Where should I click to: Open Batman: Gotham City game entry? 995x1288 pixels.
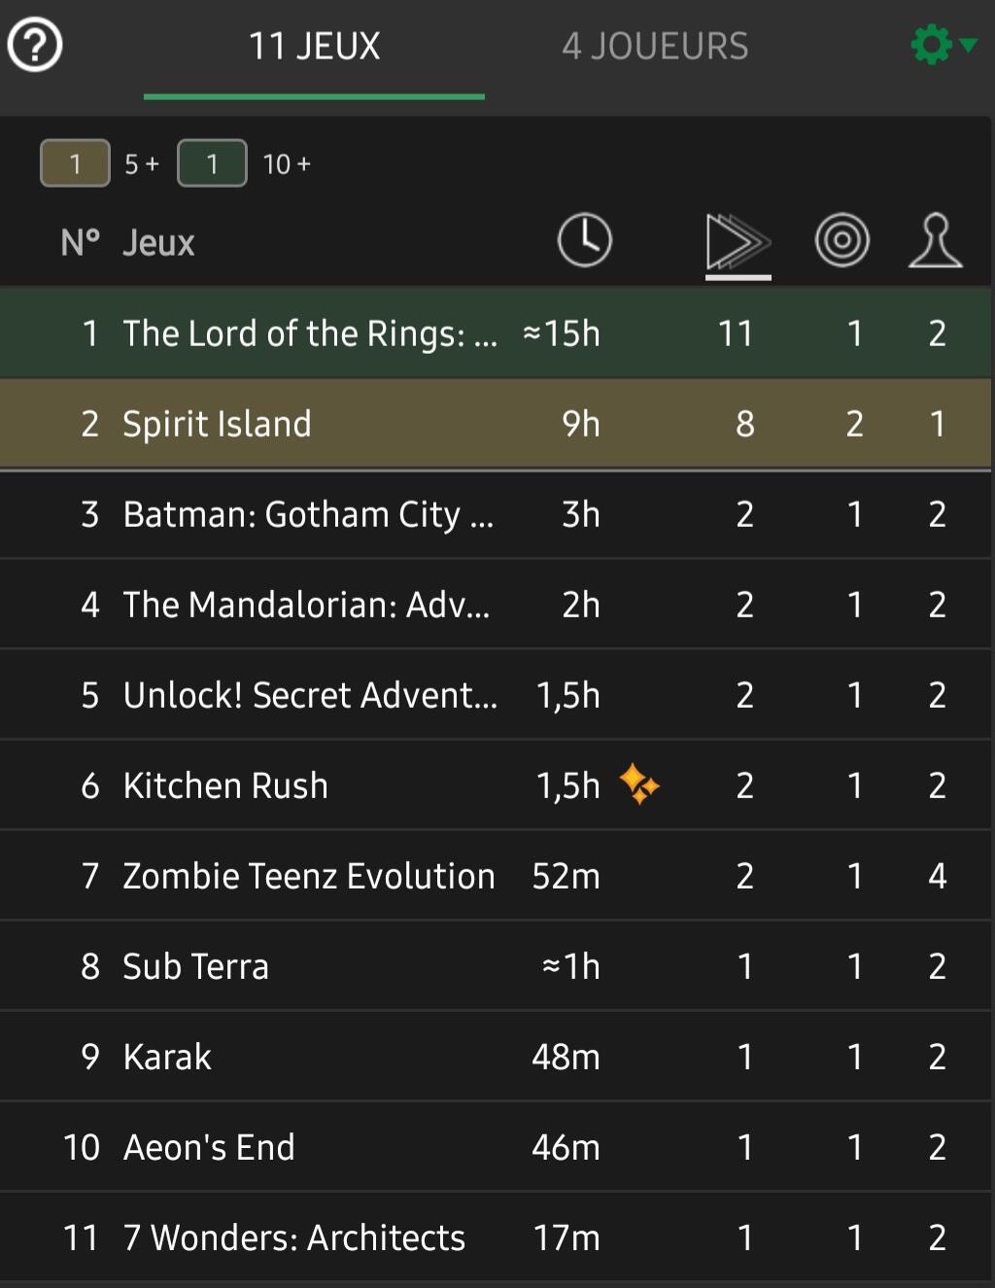click(x=496, y=513)
